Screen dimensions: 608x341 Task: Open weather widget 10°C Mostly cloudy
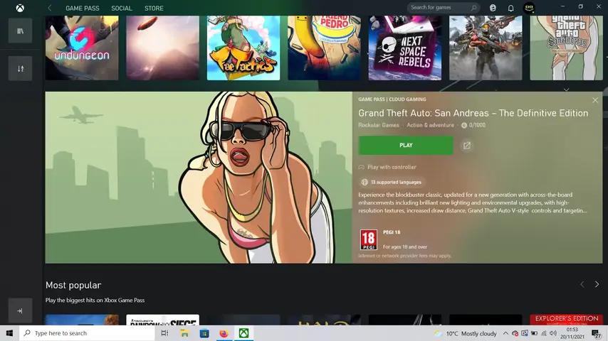coord(466,333)
